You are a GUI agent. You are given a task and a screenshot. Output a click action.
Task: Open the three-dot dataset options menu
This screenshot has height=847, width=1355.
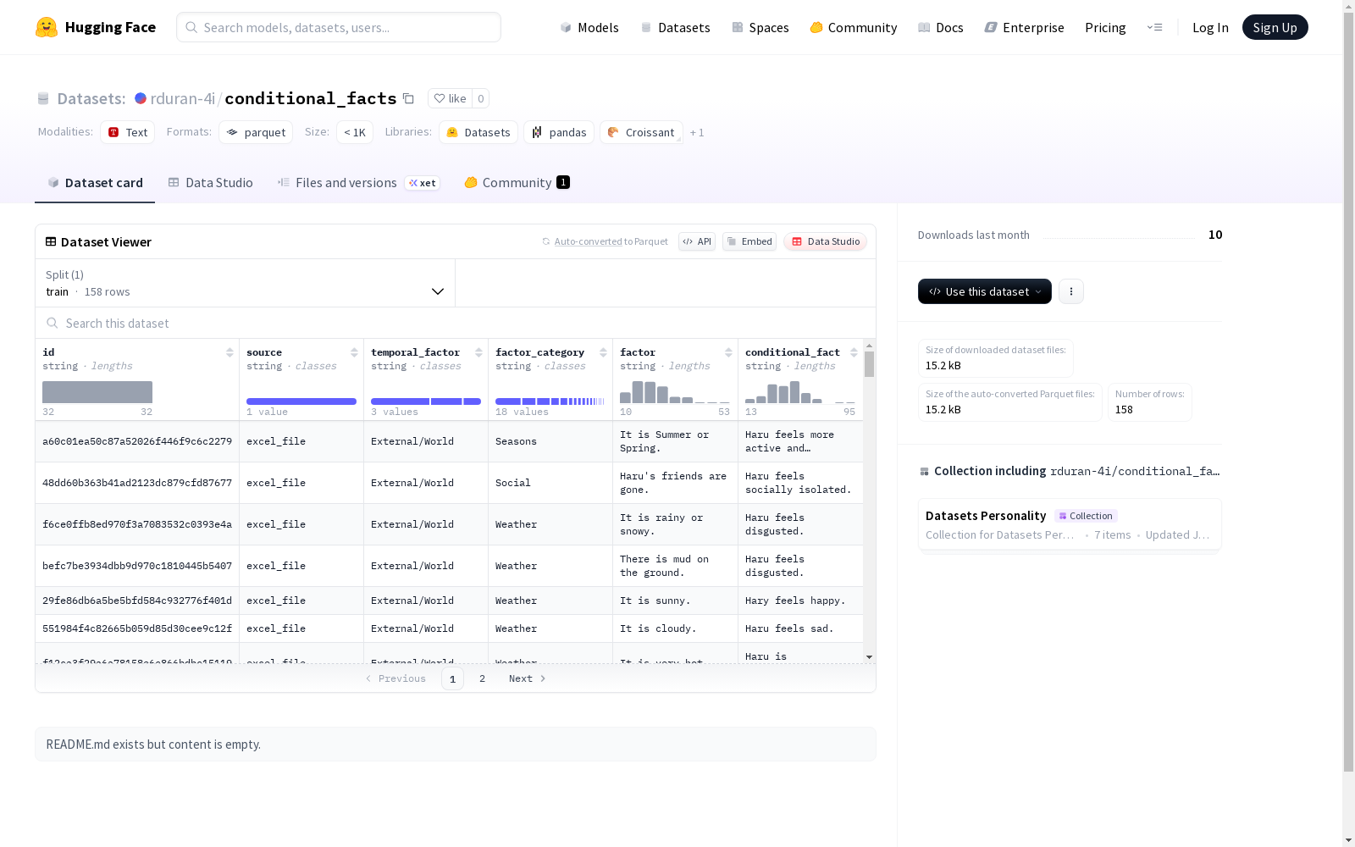[x=1071, y=291]
